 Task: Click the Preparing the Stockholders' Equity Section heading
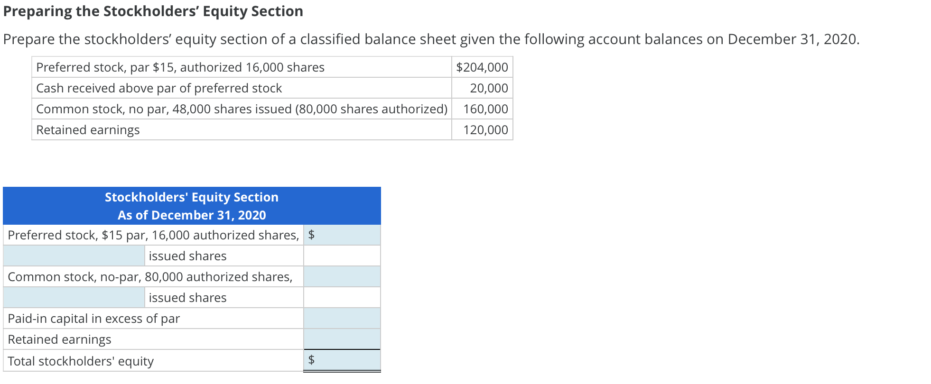153,11
